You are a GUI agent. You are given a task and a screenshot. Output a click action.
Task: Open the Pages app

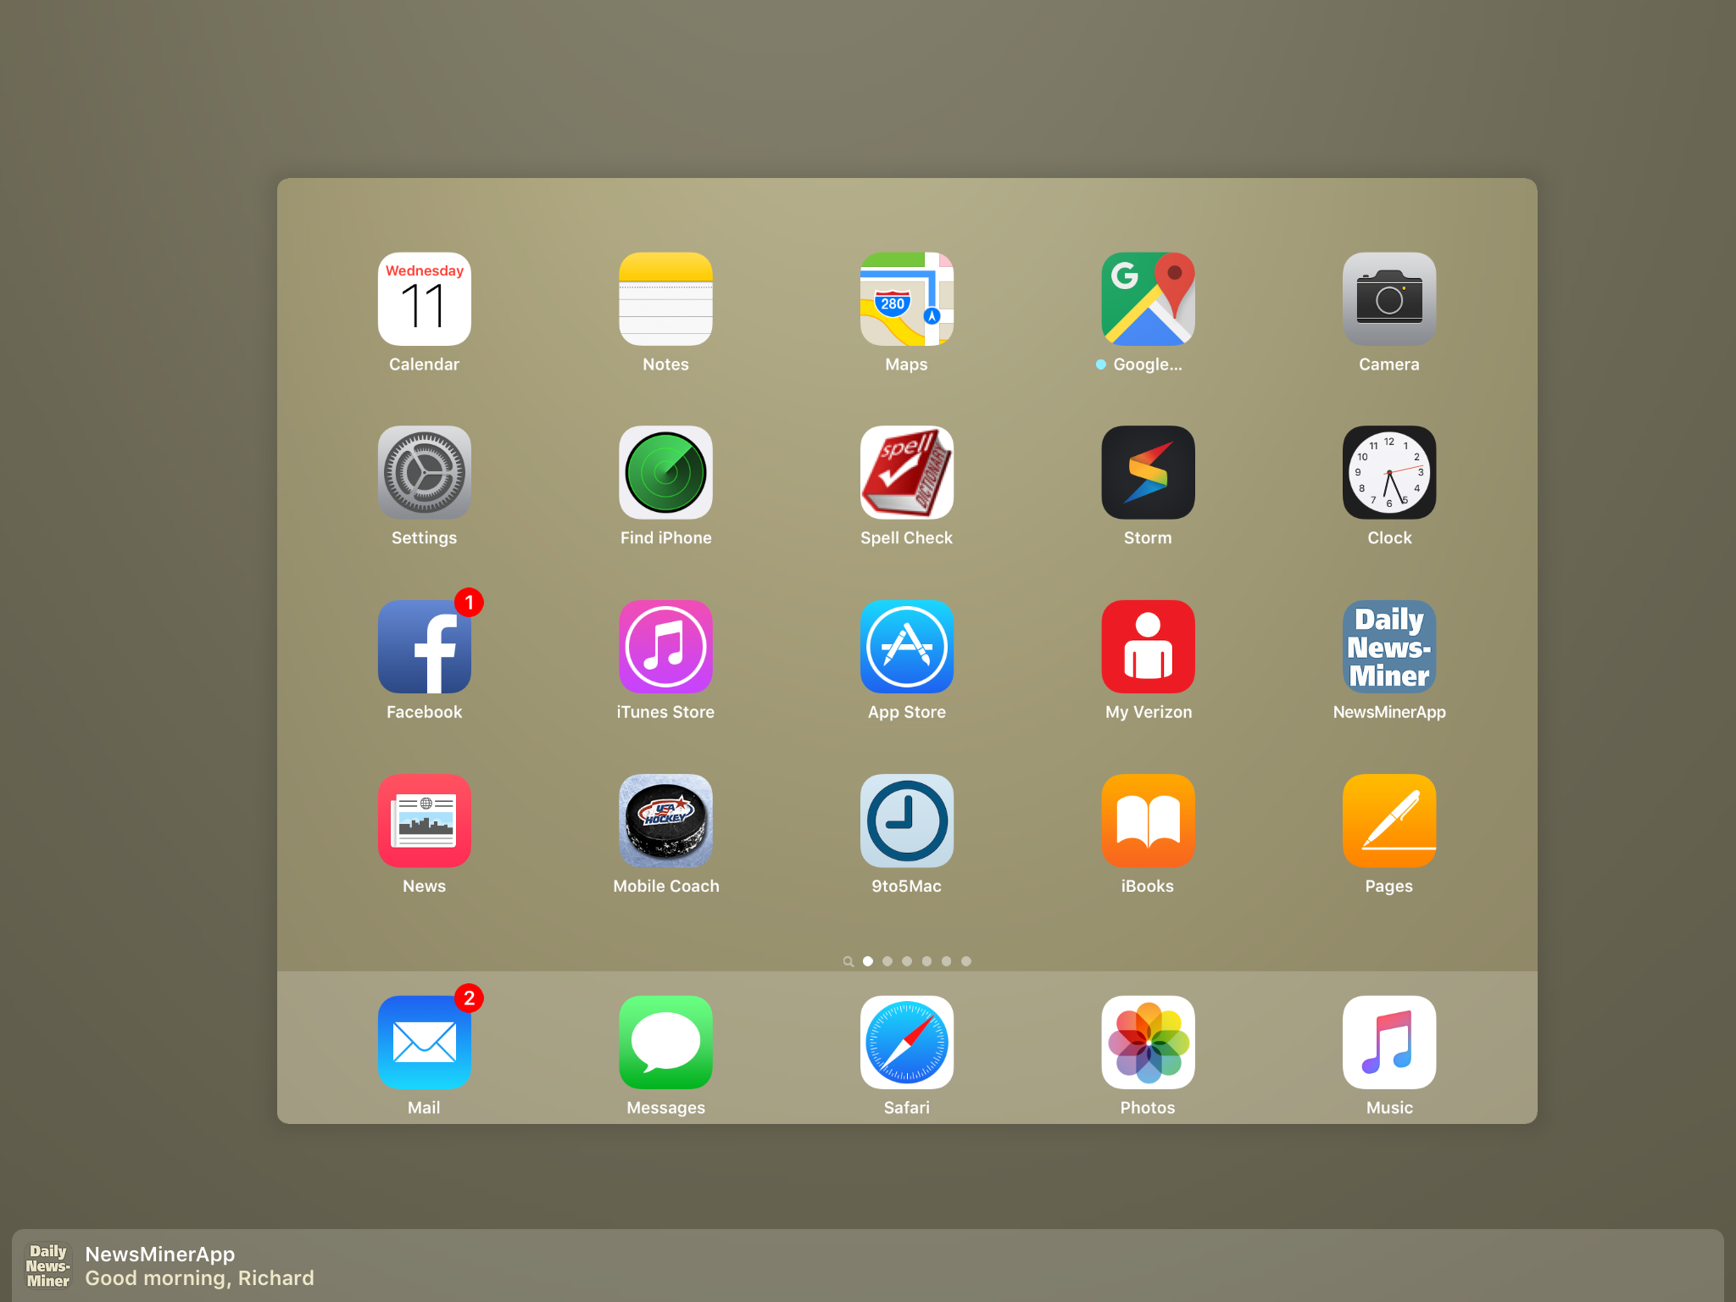(1388, 821)
